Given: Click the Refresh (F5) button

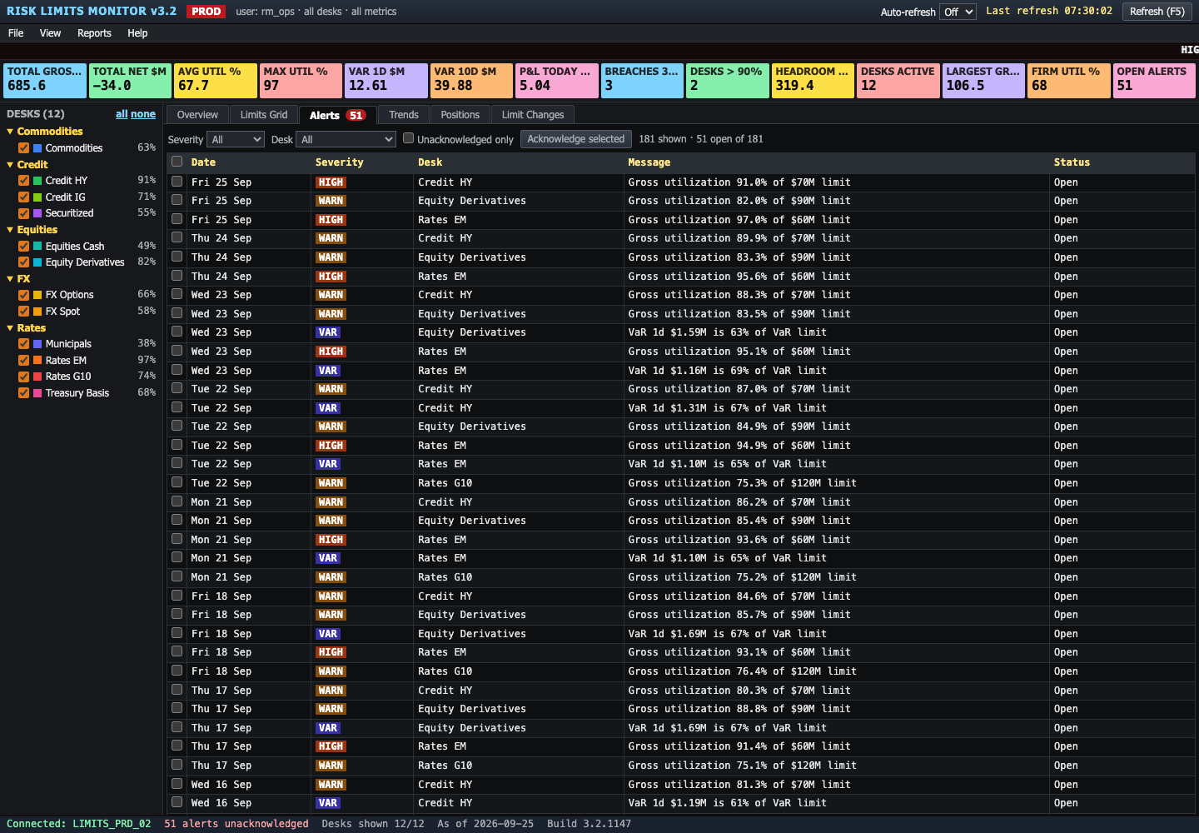Looking at the screenshot, I should tap(1157, 12).
